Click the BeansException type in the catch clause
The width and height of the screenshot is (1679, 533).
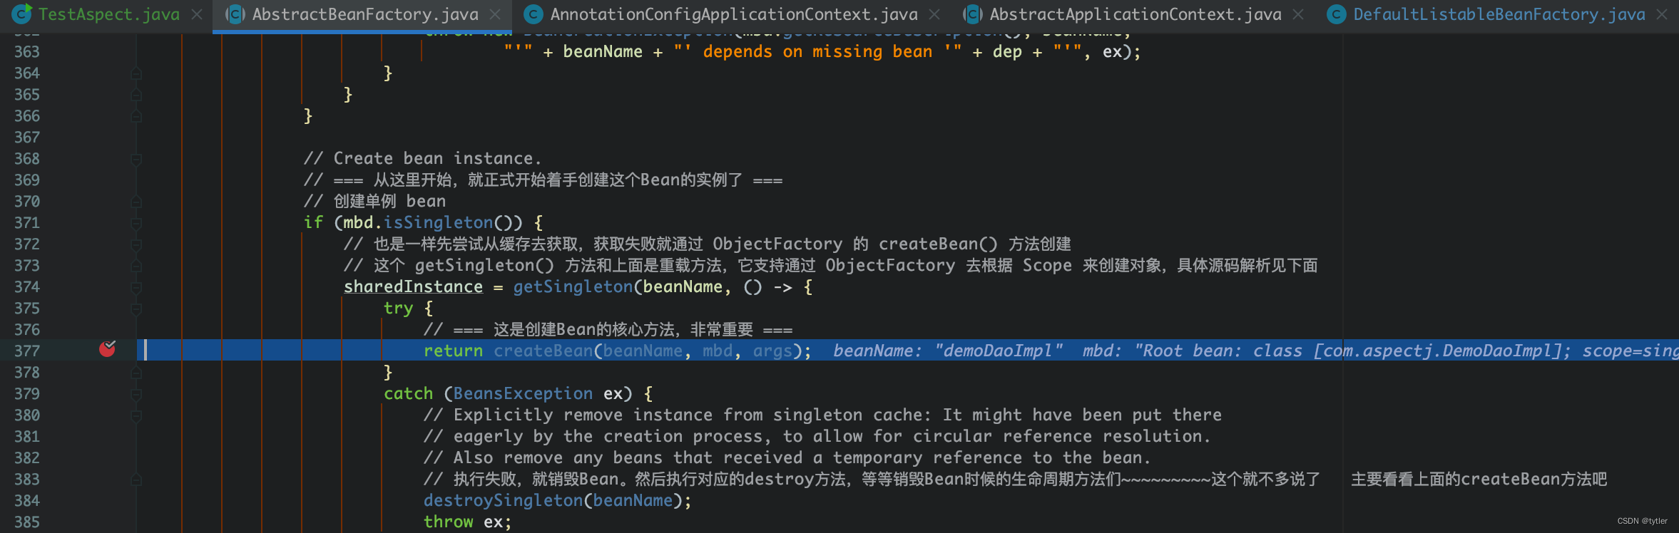point(523,393)
